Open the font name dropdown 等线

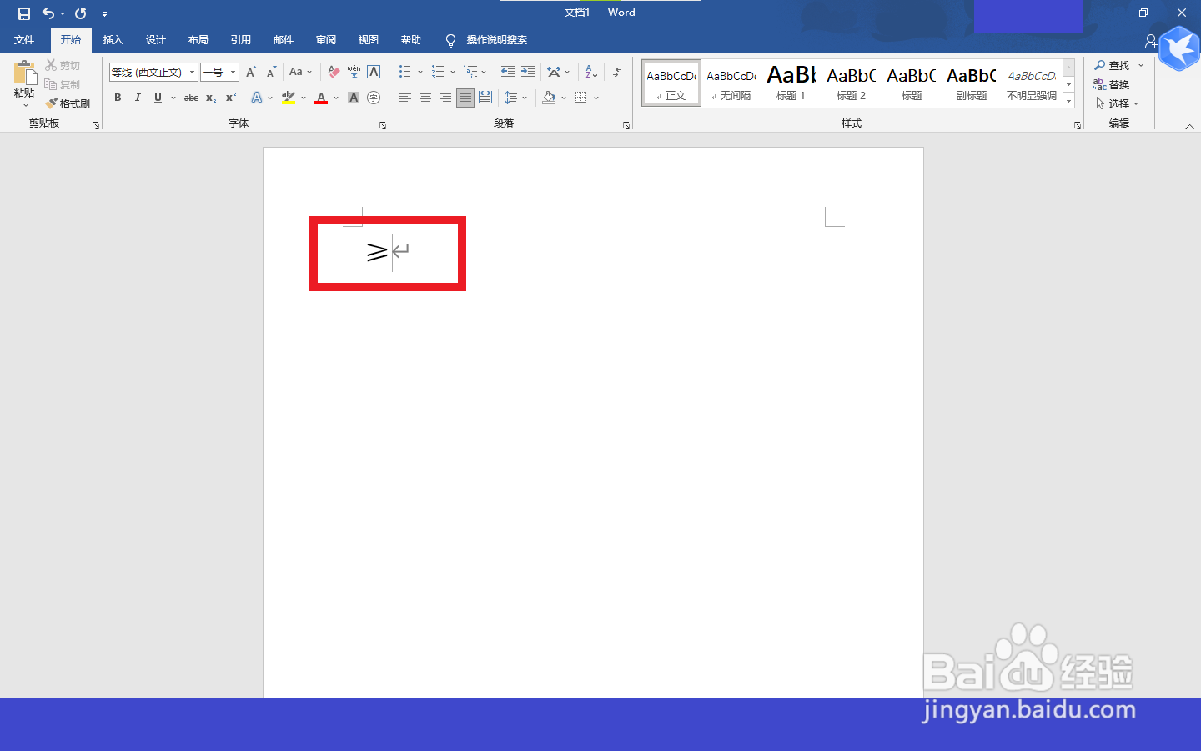point(192,73)
